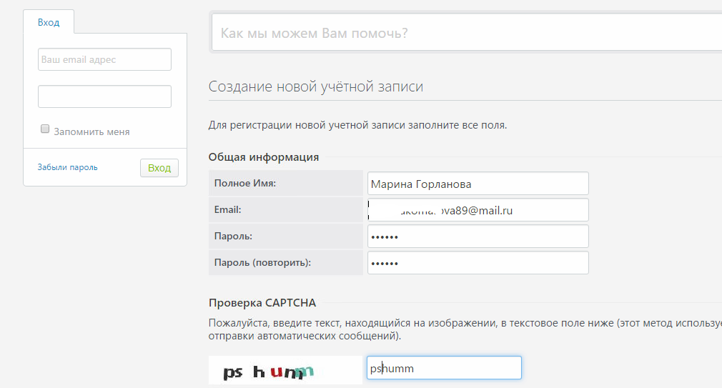Focus the CAPTCHA text field containing 'pshumm'

(x=444, y=369)
